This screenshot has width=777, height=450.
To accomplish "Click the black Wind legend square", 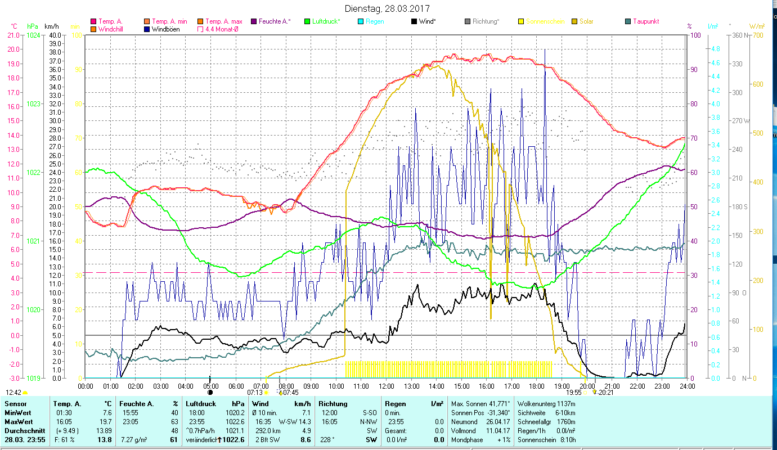I will [414, 21].
